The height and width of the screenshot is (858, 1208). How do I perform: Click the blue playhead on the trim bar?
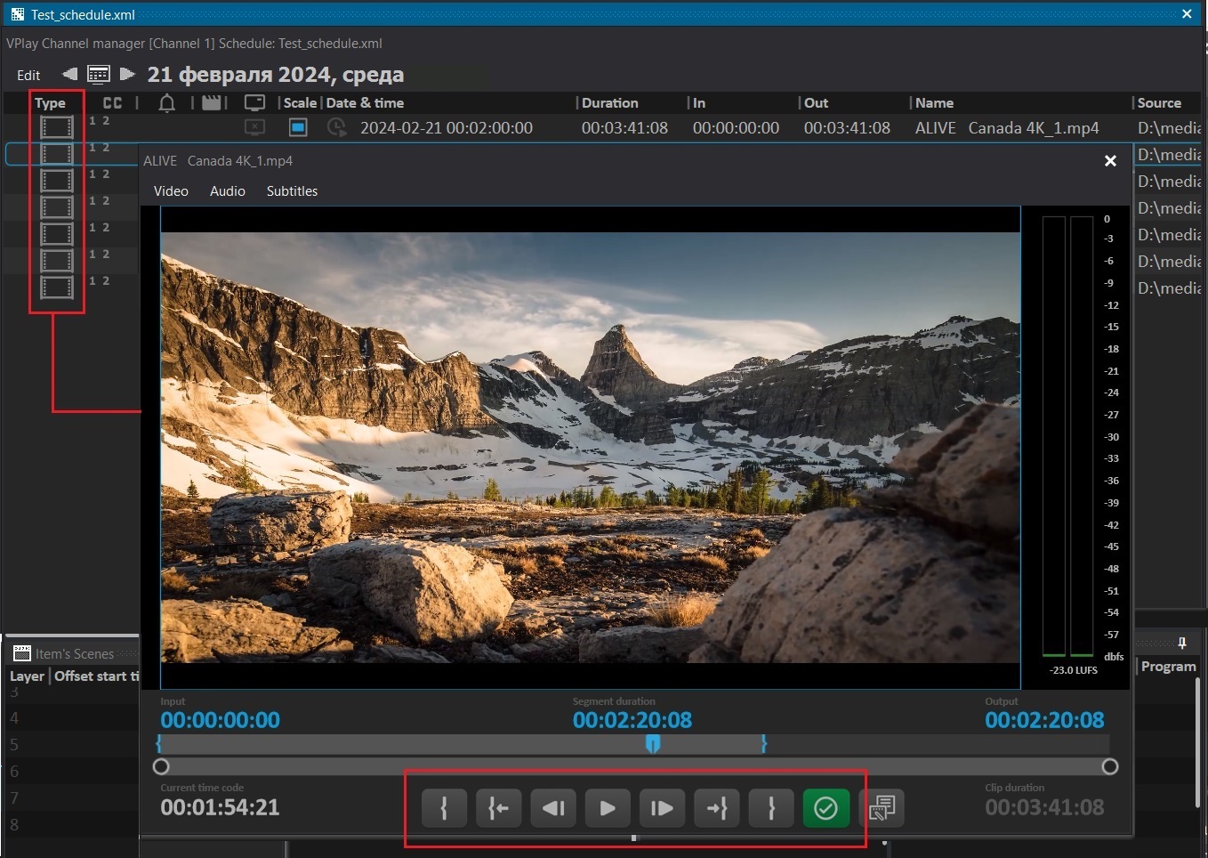click(x=653, y=744)
